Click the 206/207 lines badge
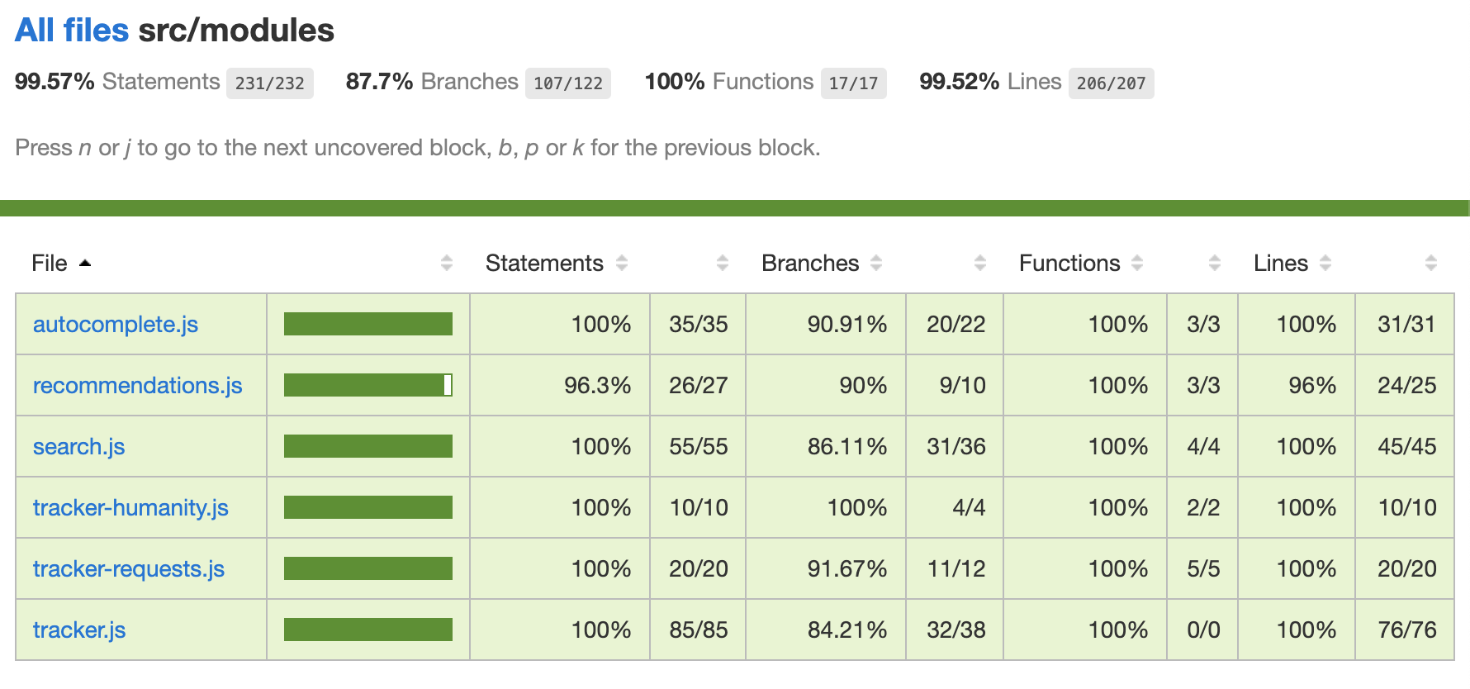 [x=1112, y=83]
